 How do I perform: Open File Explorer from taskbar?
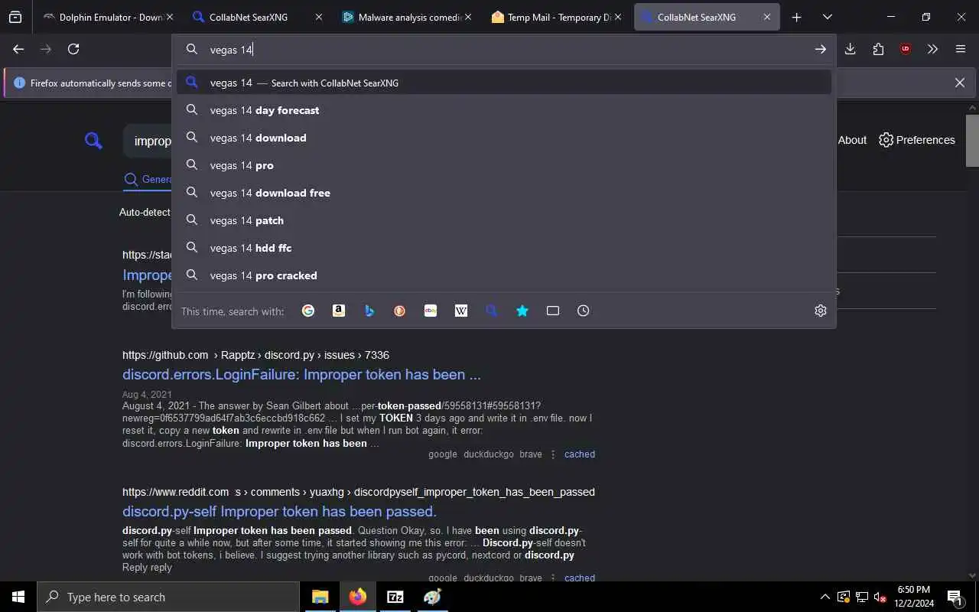pos(320,597)
